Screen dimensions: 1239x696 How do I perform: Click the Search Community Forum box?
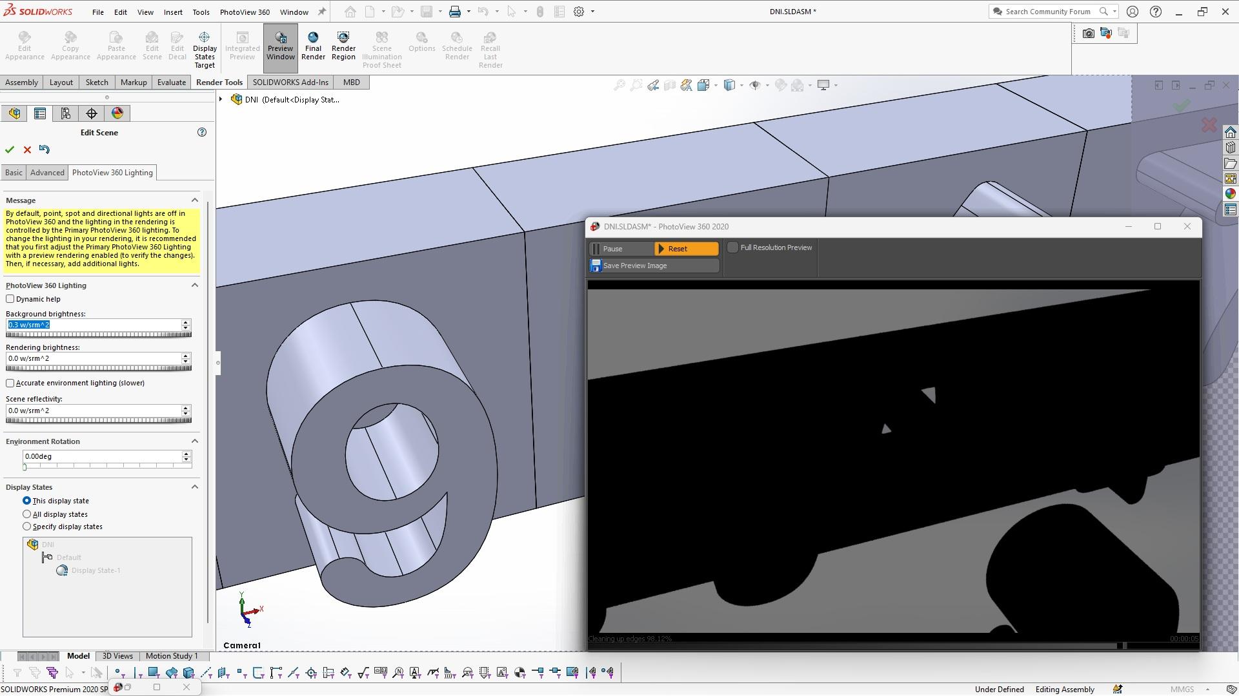pyautogui.click(x=1047, y=12)
